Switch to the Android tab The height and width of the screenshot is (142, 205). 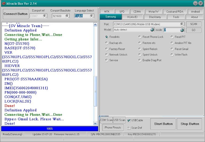(195, 11)
